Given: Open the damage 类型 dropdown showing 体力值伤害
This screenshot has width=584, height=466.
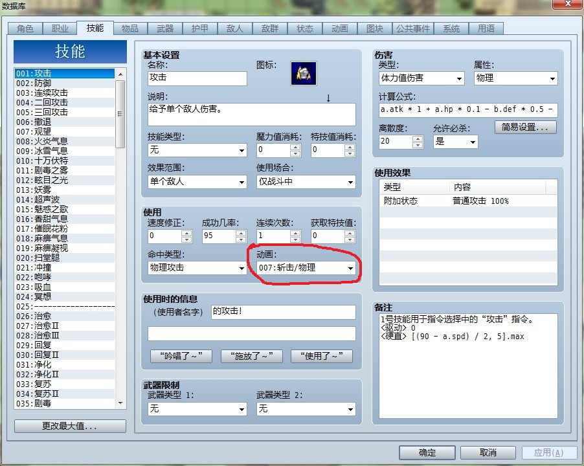Looking at the screenshot, I should pos(421,78).
